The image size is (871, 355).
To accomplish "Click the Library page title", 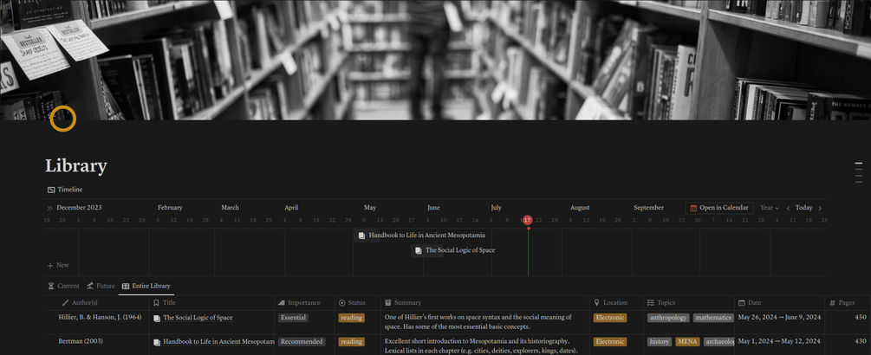I will (x=76, y=166).
